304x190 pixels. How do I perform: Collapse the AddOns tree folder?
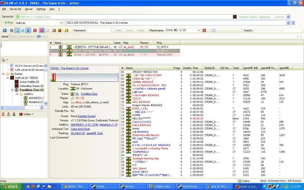point(17,94)
